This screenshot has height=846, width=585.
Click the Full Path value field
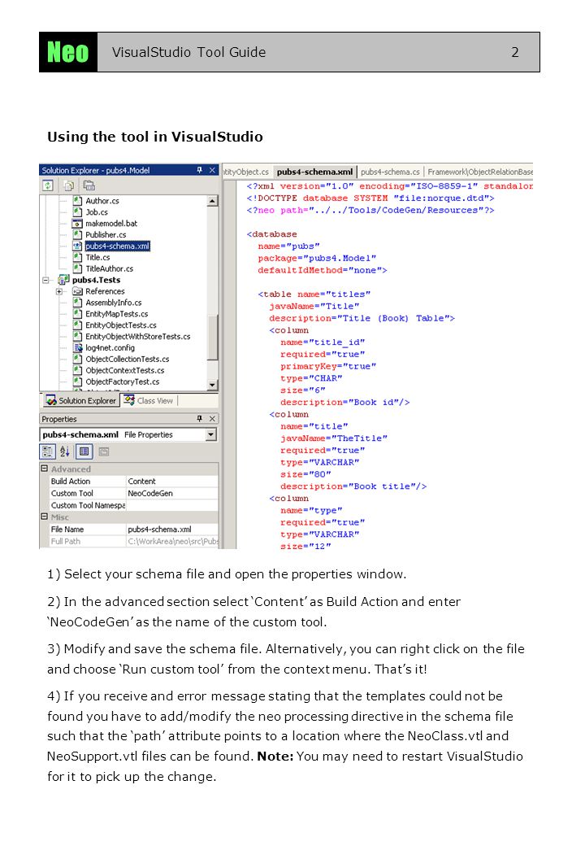171,541
